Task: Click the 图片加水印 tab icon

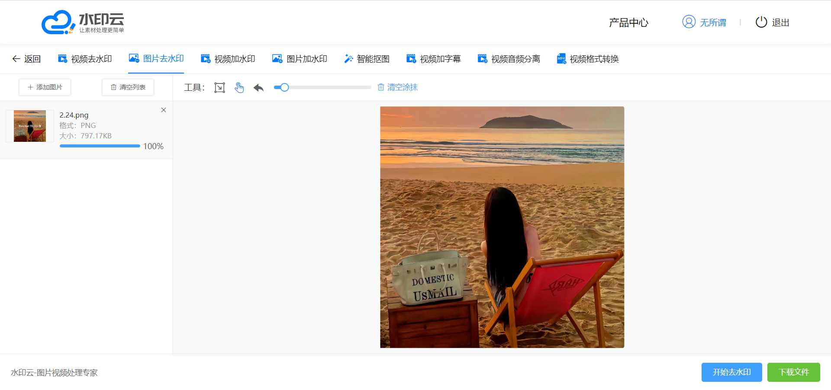Action: tap(277, 59)
